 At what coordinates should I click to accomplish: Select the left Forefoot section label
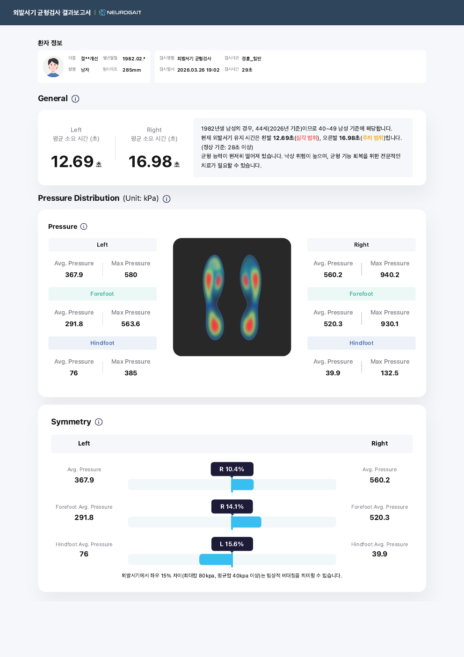[102, 294]
